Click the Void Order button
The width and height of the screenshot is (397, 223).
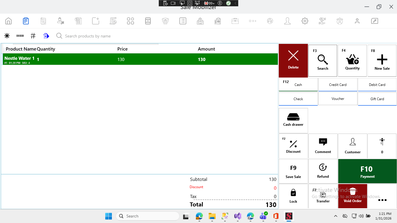tap(353, 196)
